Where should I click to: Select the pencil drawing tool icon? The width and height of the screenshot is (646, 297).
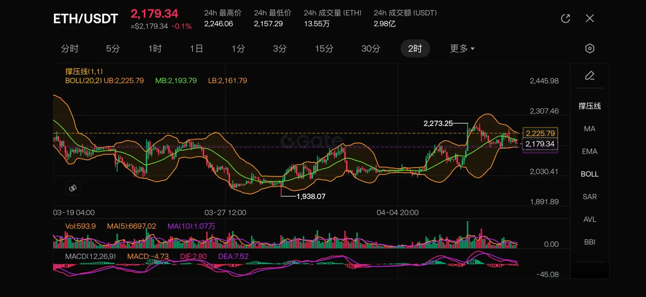tap(590, 75)
